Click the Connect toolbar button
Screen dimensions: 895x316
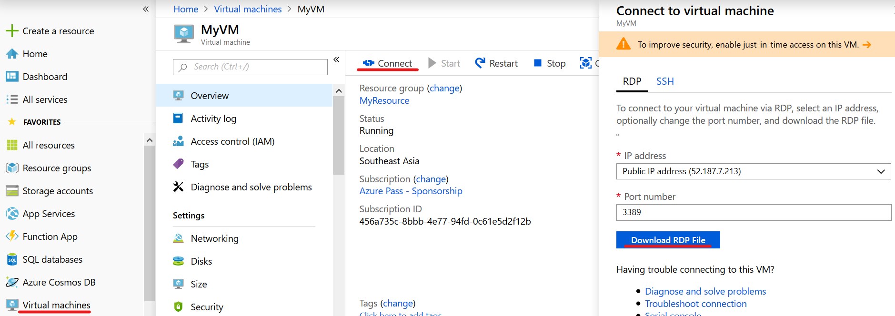tap(387, 63)
